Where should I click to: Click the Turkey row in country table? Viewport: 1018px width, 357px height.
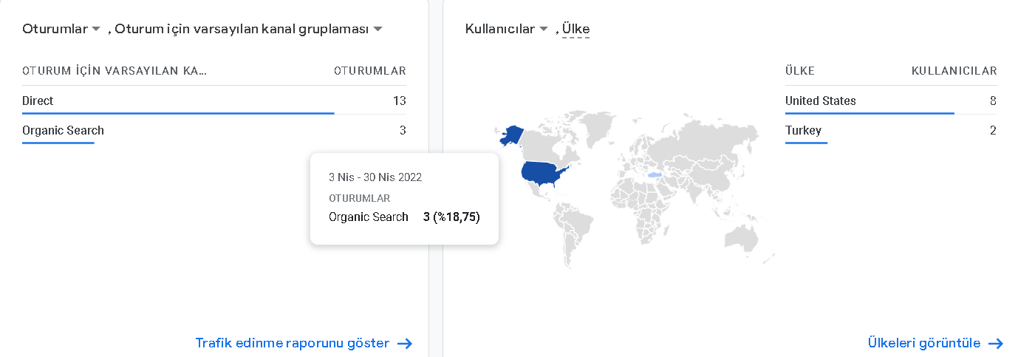tap(891, 130)
